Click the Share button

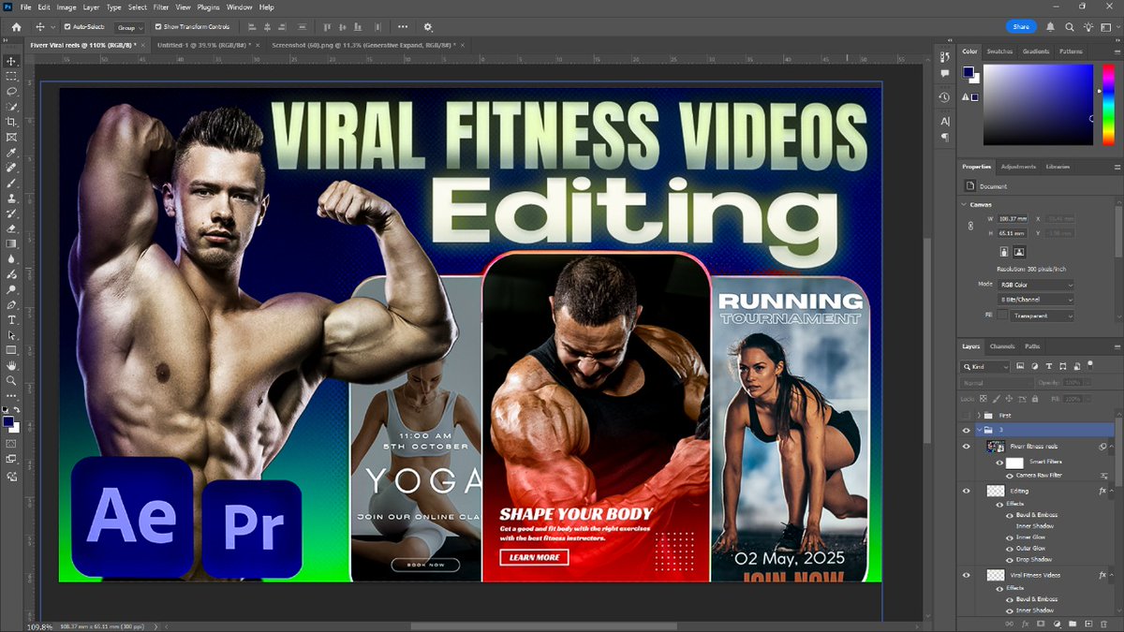click(1020, 27)
